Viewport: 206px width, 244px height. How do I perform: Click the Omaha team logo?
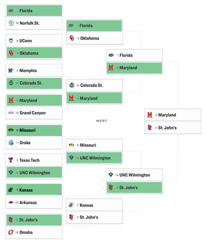tap(11, 232)
